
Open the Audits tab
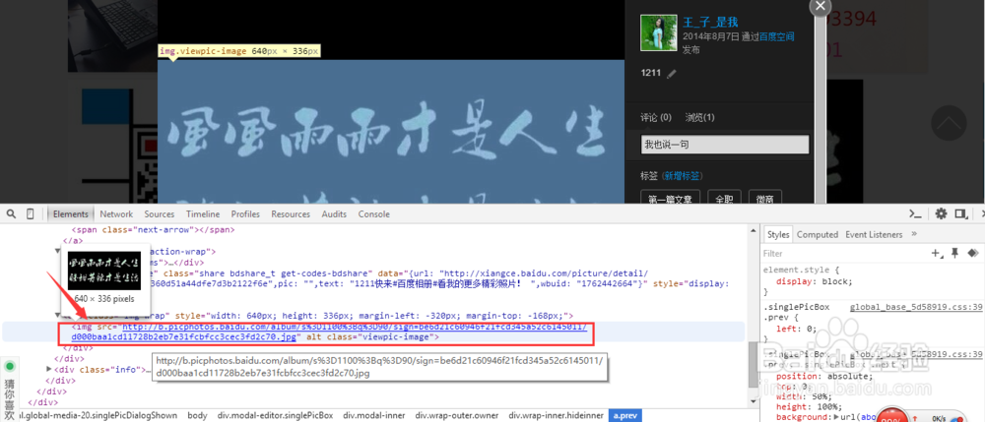[334, 213]
